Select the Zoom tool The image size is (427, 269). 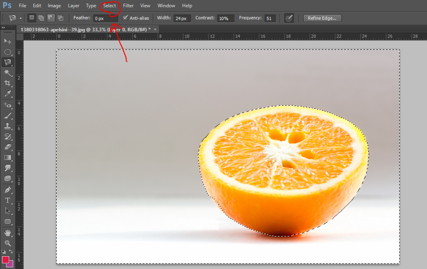[8, 243]
